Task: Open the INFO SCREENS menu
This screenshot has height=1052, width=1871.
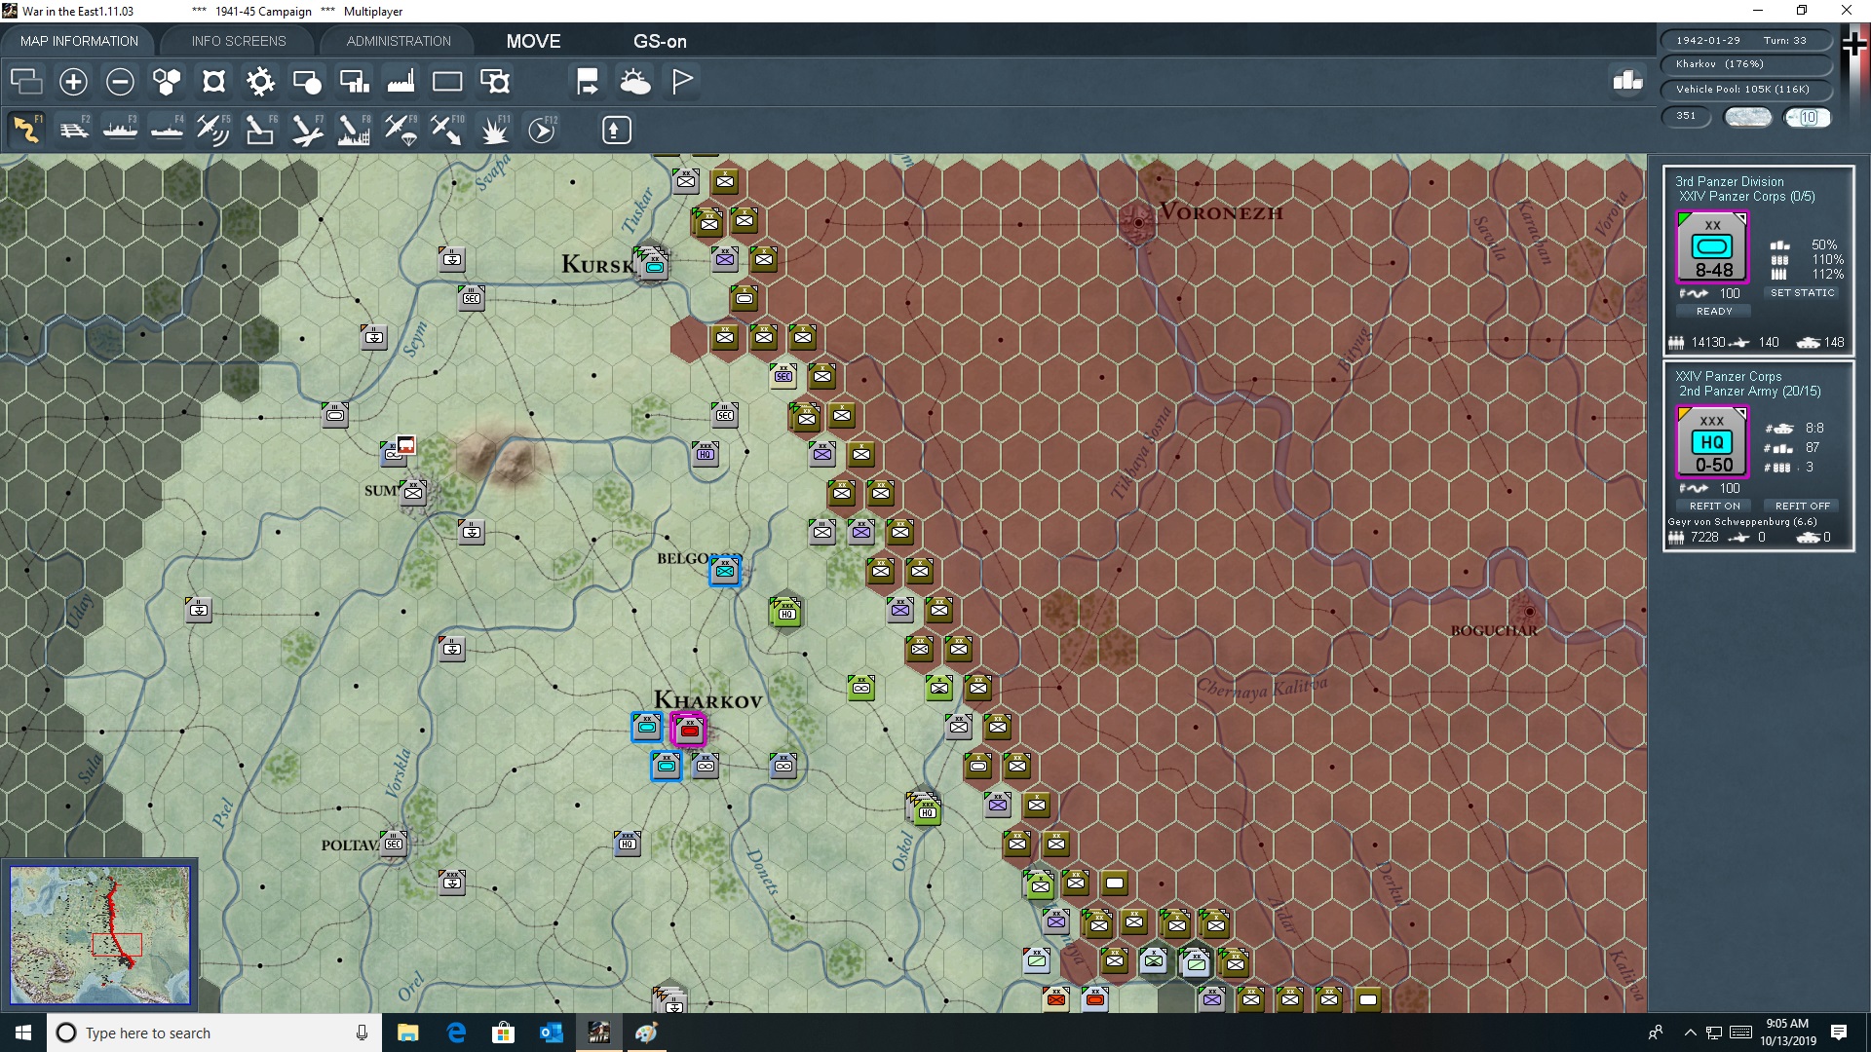Action: click(238, 40)
